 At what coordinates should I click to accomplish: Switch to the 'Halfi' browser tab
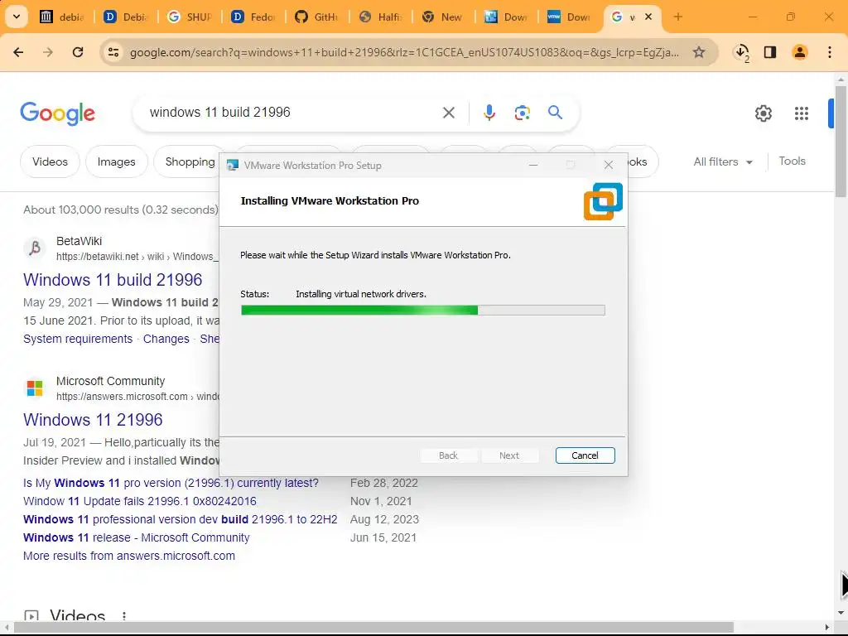coord(380,17)
